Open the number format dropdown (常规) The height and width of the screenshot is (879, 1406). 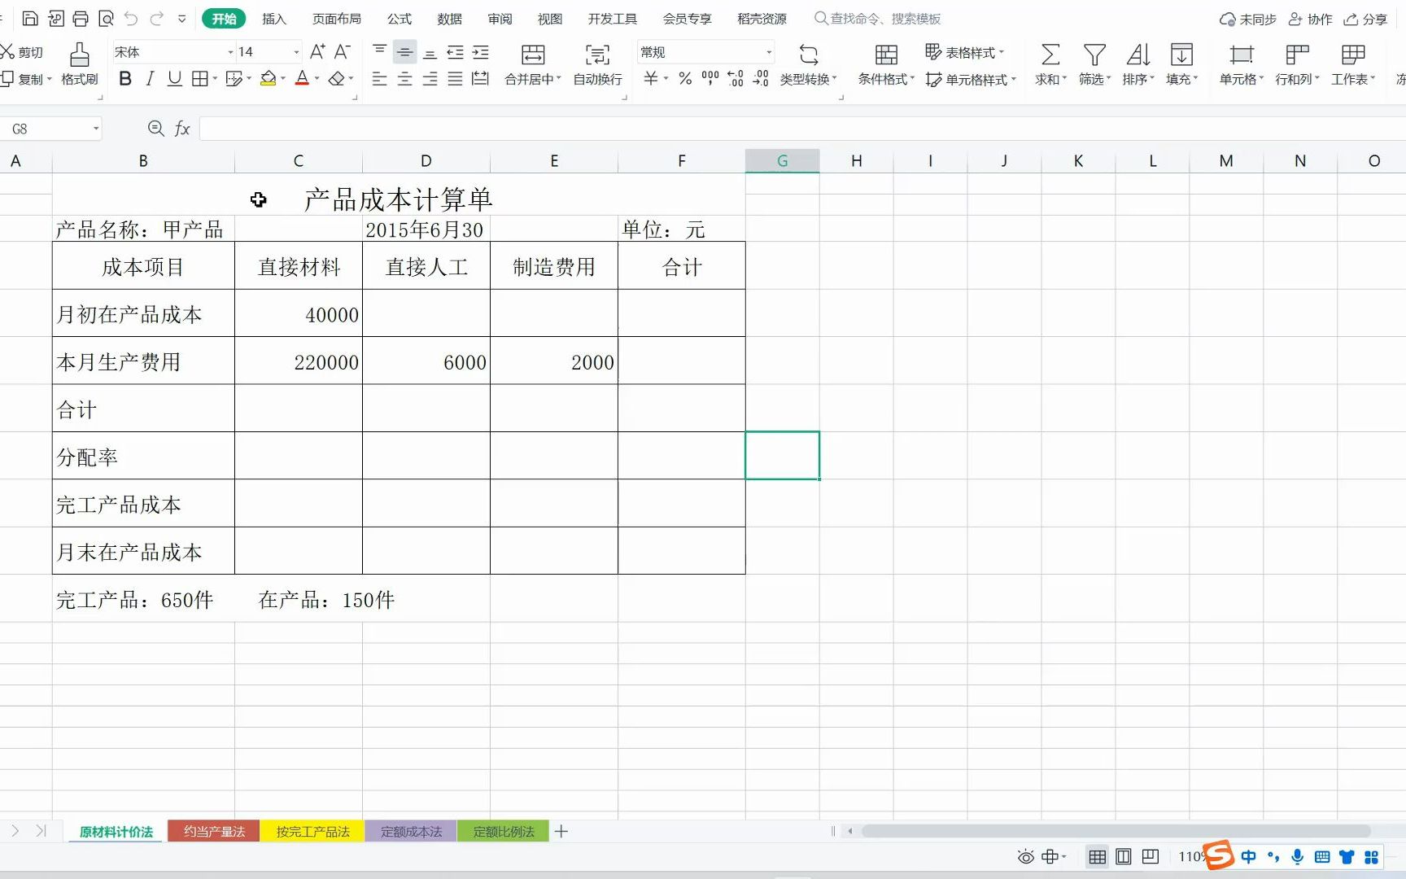click(769, 52)
